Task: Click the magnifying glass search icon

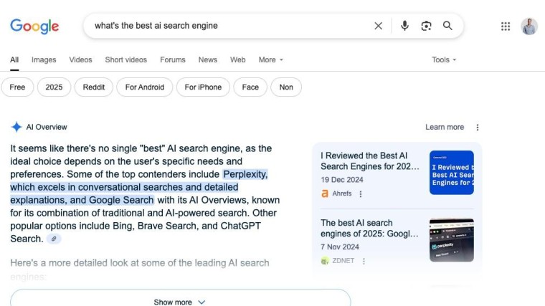Action: coord(447,26)
